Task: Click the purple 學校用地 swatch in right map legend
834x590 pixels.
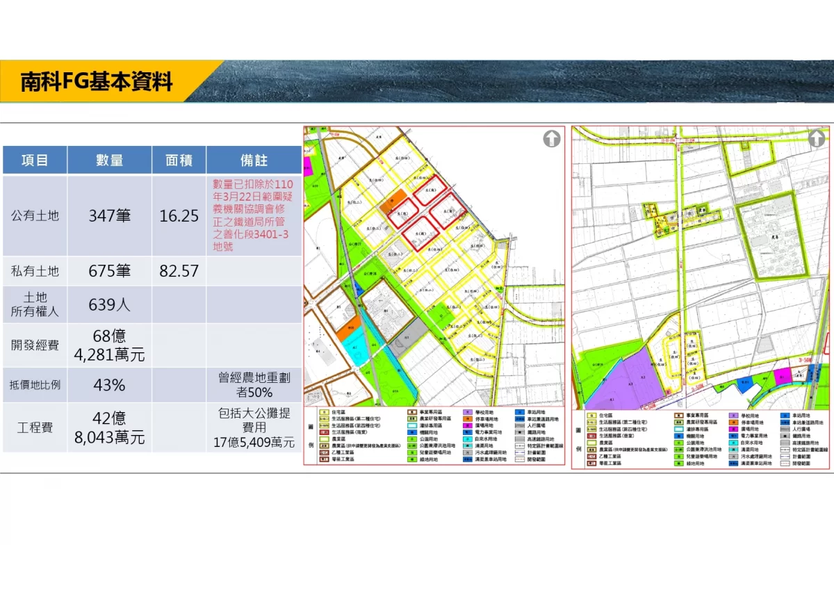Action: [734, 415]
